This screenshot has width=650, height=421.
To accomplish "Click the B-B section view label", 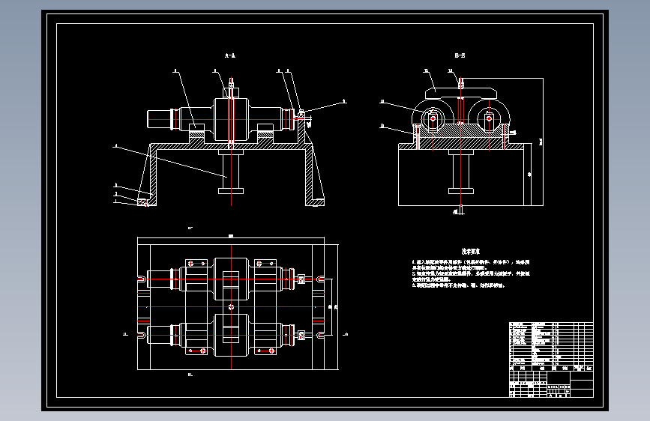I will (x=460, y=55).
